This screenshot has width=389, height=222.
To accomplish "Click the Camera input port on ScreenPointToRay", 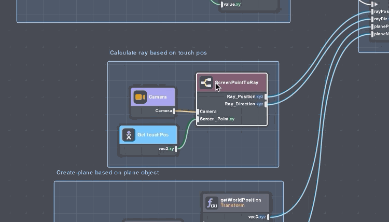I will (198, 112).
